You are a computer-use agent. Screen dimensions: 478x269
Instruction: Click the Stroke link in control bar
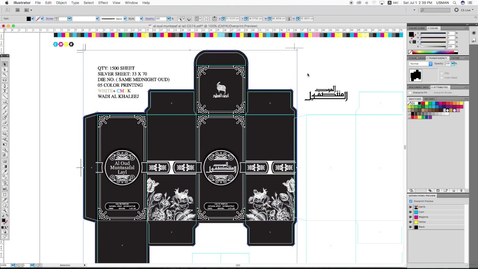click(x=50, y=19)
